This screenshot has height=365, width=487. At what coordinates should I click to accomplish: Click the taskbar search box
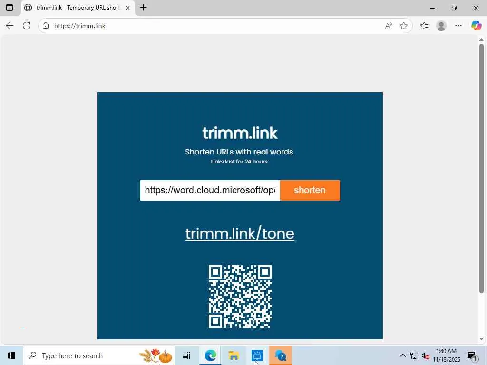[x=99, y=355]
